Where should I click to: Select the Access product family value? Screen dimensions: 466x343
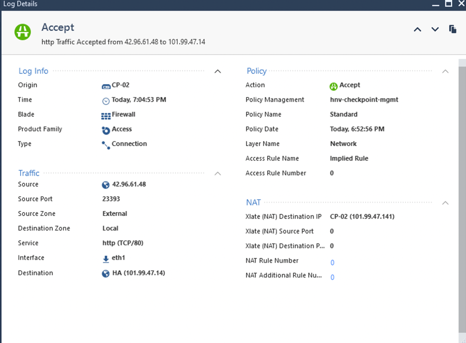click(122, 129)
